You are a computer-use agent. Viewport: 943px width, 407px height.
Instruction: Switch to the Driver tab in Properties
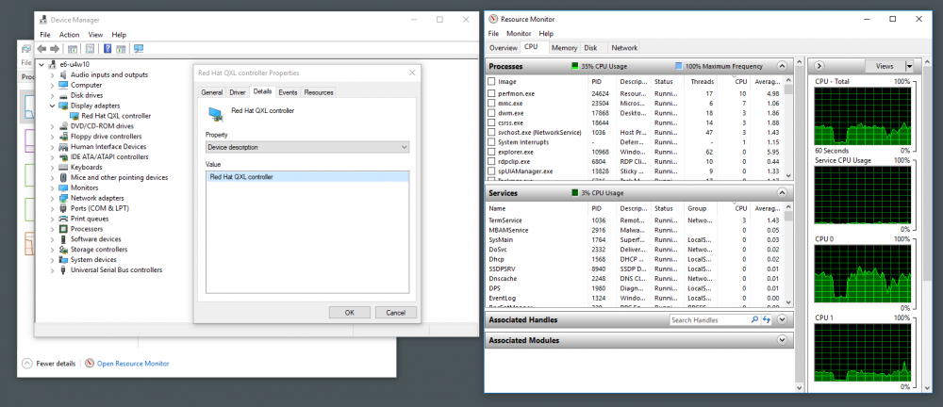[x=238, y=92]
